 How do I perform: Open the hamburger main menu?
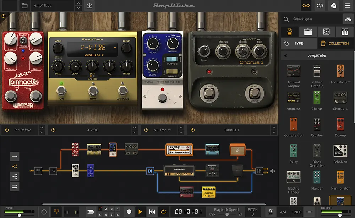(x=348, y=6)
